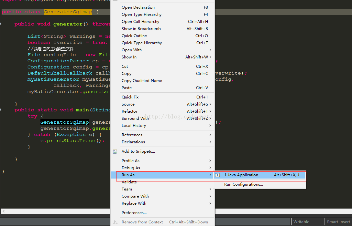Expand Compare With submenu

[x=135, y=196]
